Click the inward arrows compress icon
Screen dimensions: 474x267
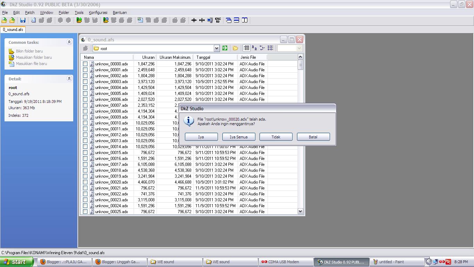(x=194, y=20)
